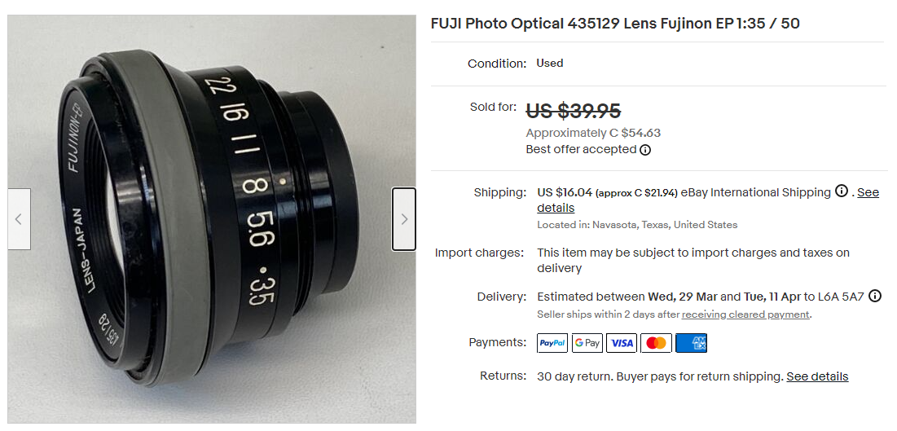The height and width of the screenshot is (431, 897).
Task: Click the Best offer accepted text
Action: coord(581,150)
